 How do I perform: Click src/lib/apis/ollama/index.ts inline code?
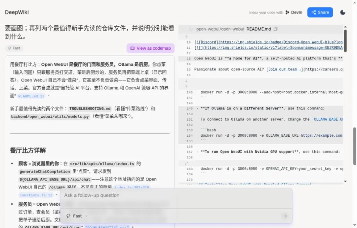pos(102,164)
